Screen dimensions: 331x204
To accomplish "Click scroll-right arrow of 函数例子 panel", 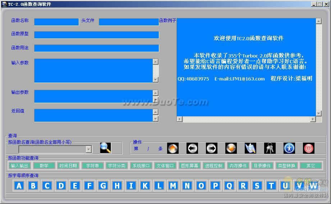I will [x=313, y=119].
